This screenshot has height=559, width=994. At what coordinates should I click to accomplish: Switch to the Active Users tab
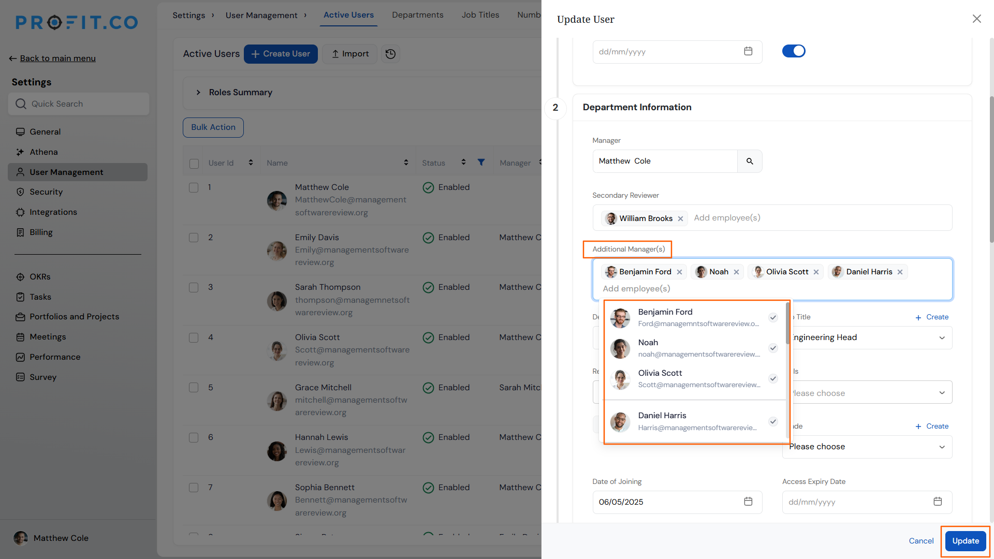[348, 15]
